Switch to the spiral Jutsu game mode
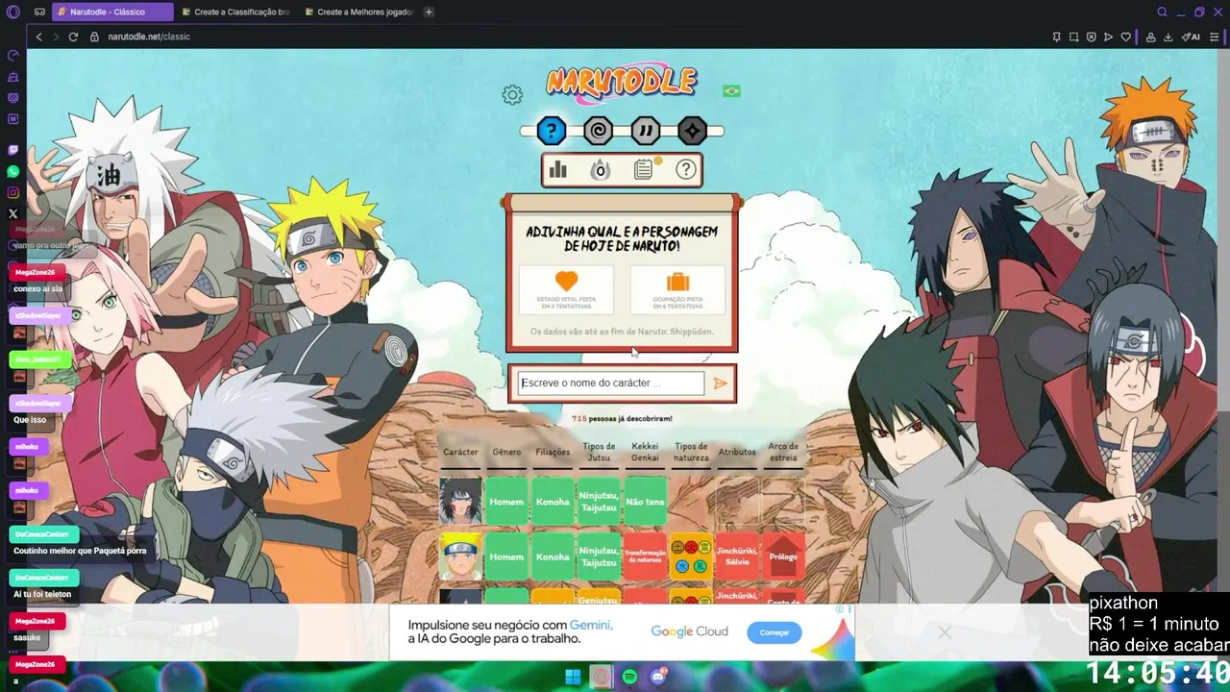The image size is (1230, 692). pyautogui.click(x=599, y=131)
